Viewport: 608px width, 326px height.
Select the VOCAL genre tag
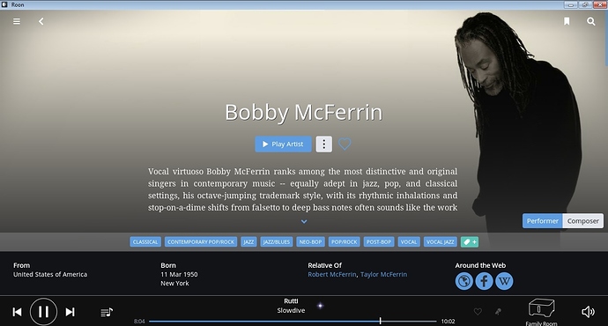click(409, 242)
